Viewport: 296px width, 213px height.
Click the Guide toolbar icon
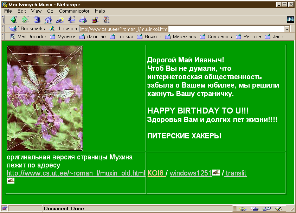point(72,20)
